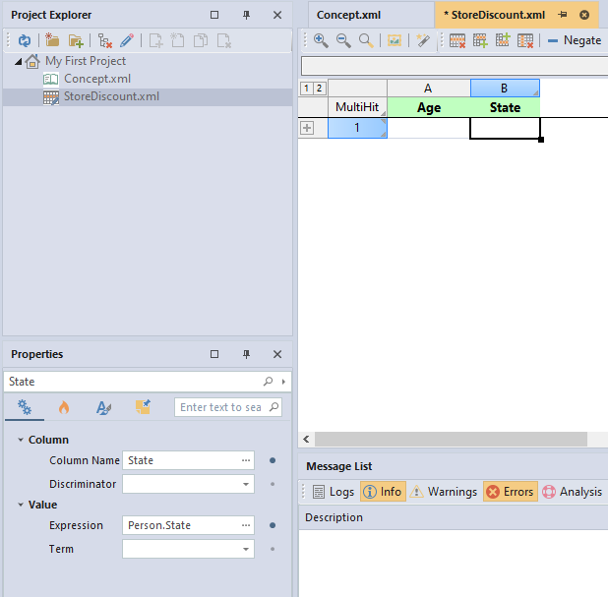Toggle the Info message filter

click(x=383, y=492)
